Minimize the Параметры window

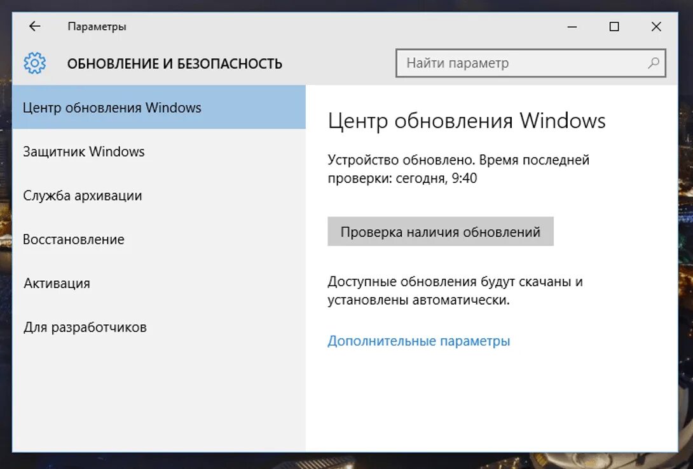point(572,27)
